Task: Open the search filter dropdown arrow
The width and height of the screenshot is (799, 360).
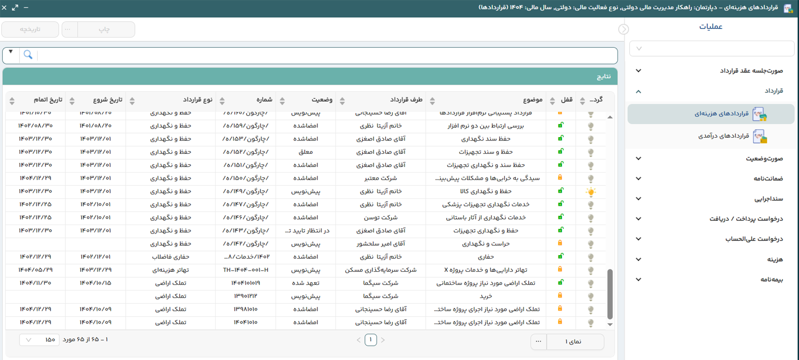Action: (x=11, y=52)
